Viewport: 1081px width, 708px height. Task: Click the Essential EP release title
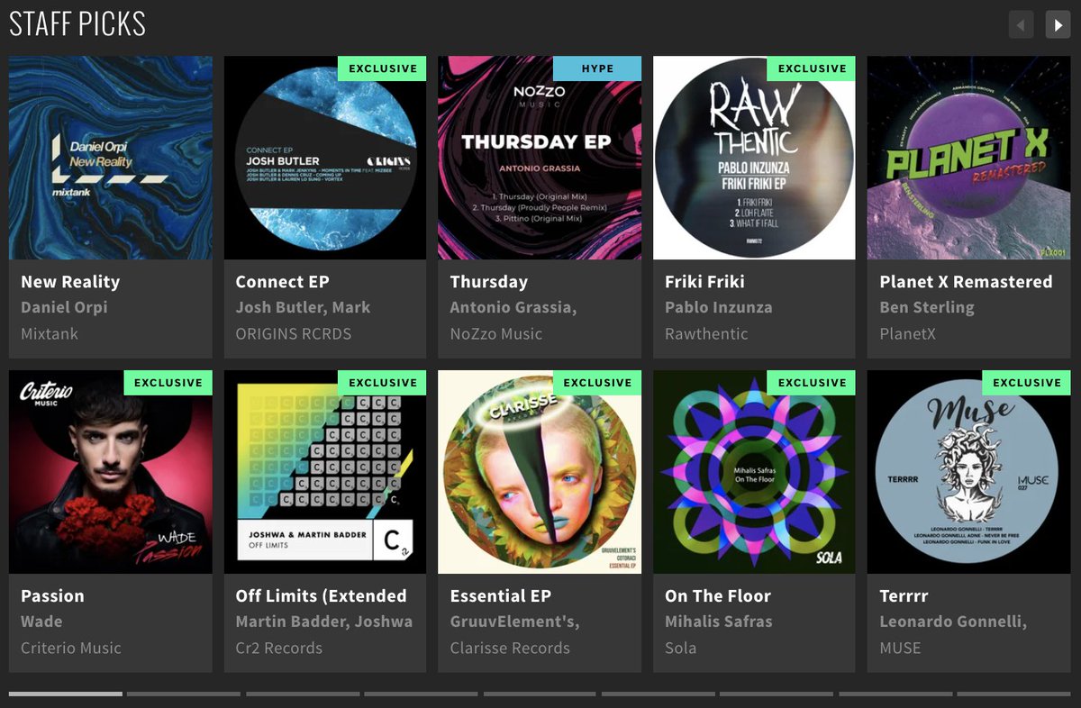pos(500,596)
